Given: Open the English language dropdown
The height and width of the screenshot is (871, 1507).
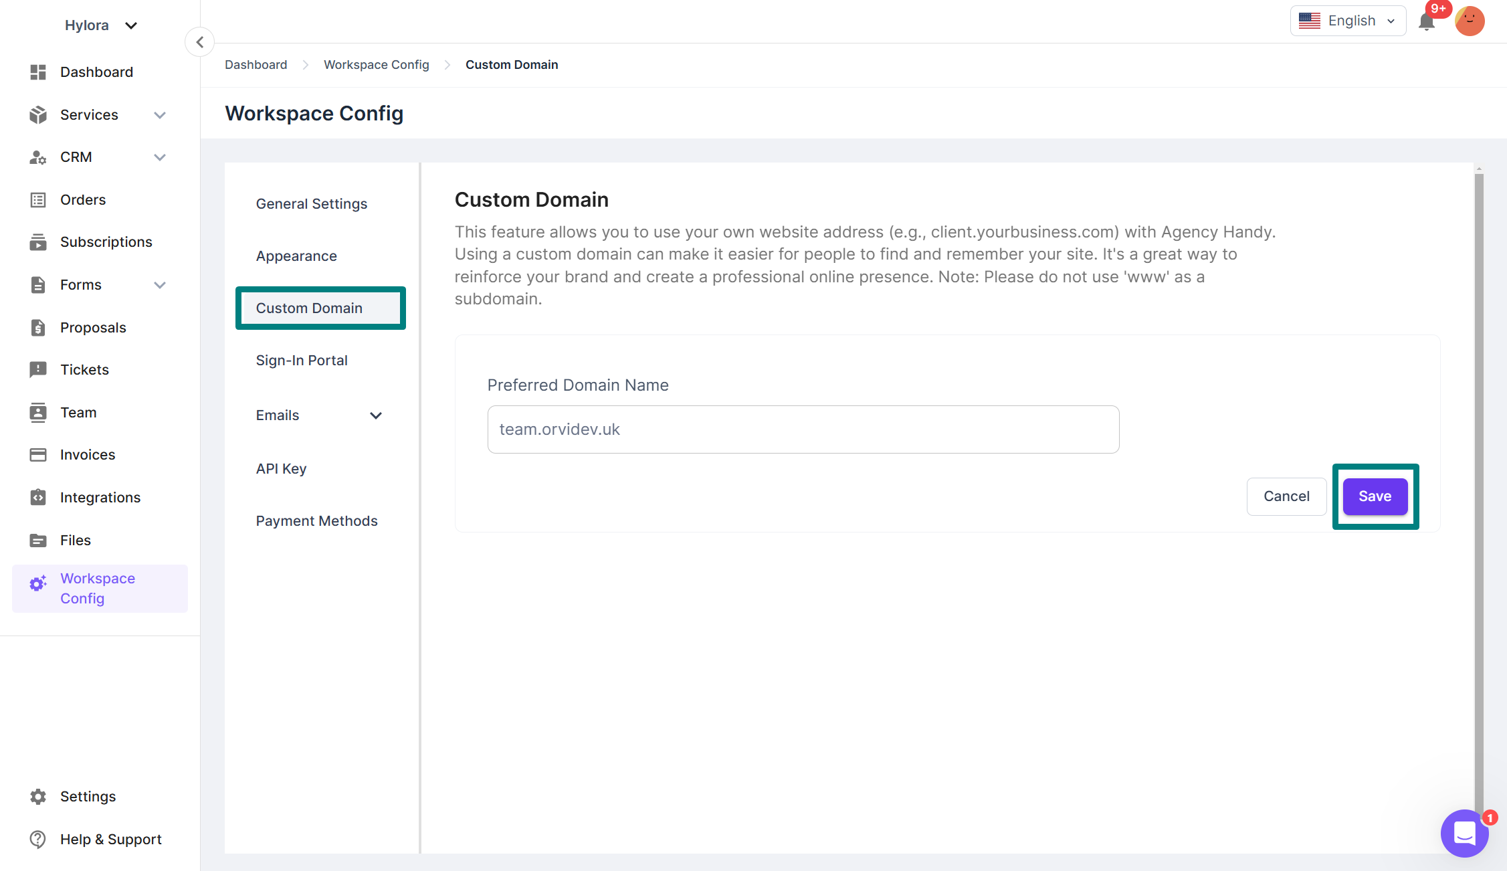Looking at the screenshot, I should 1348,21.
